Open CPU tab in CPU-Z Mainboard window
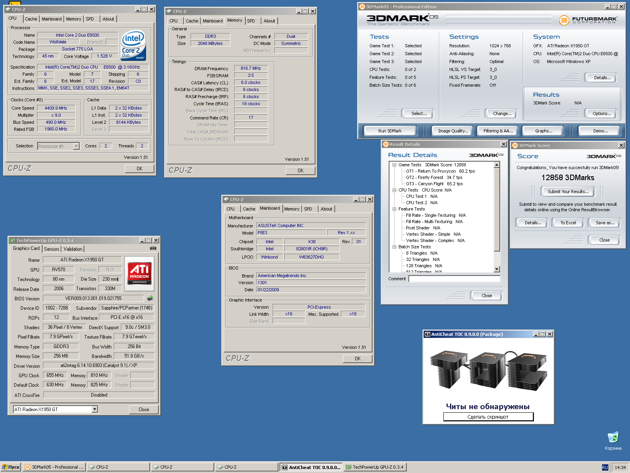Image resolution: width=630 pixels, height=473 pixels. pos(231,209)
